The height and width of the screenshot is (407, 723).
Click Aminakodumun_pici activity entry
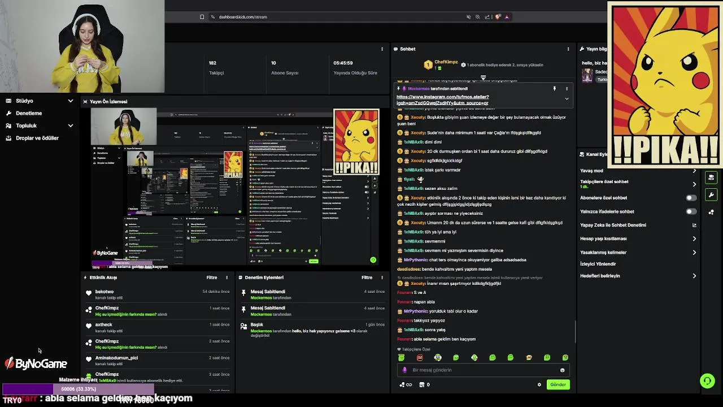[158, 360]
